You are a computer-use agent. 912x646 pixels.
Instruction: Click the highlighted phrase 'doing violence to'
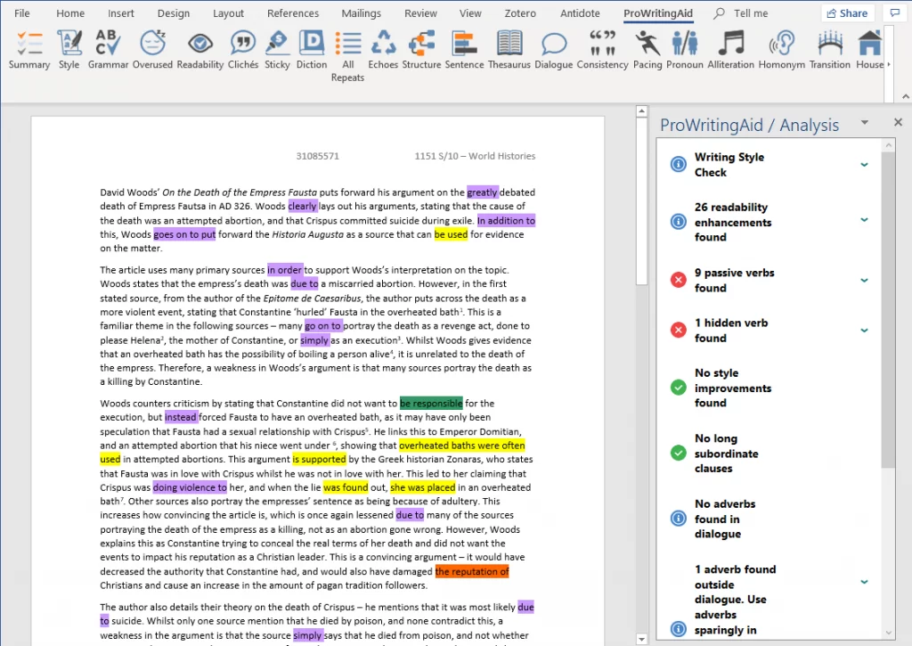click(190, 487)
